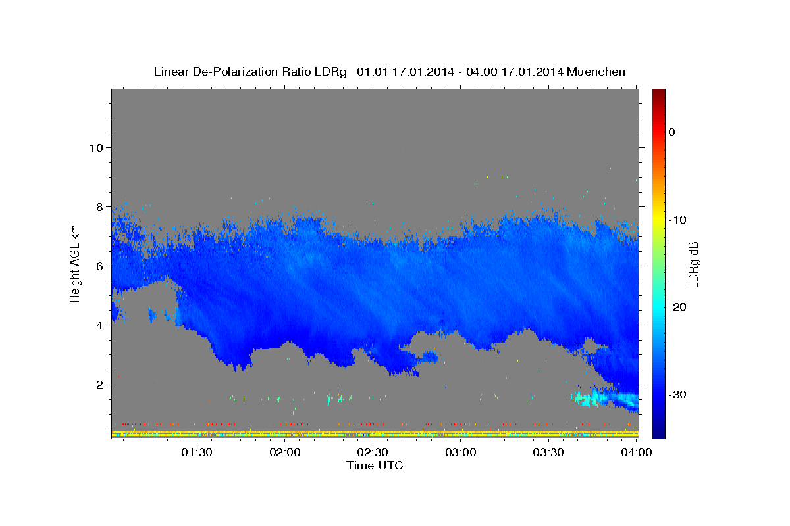This screenshot has height=526, width=790.
Task: Click the end timestamp '04:00 17.01.2014' in the title
Action: 515,72
